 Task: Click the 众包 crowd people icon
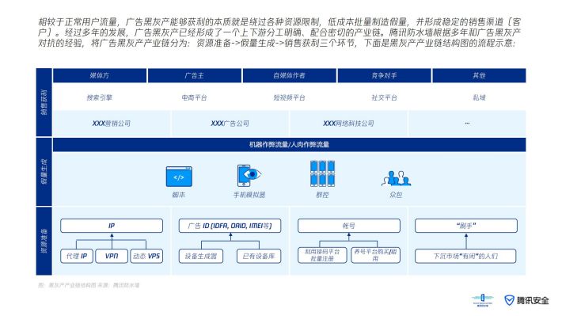(x=396, y=178)
